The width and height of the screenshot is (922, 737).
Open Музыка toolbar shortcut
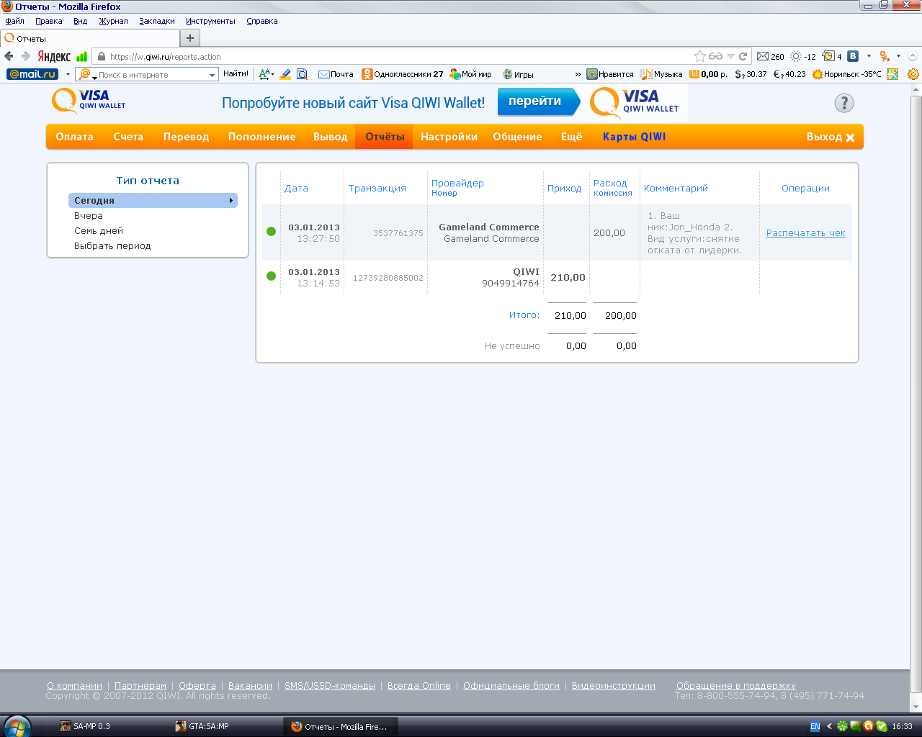(x=661, y=74)
